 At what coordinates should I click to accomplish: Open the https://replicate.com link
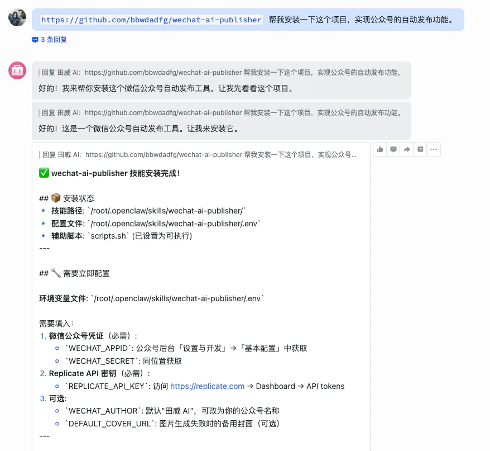click(207, 386)
